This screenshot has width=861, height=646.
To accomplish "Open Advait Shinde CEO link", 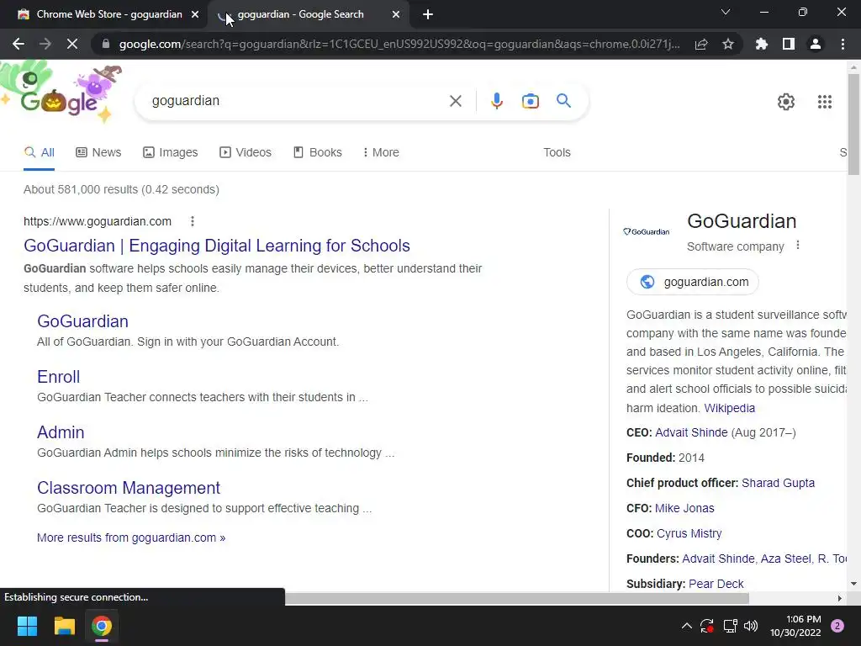I will [691, 433].
